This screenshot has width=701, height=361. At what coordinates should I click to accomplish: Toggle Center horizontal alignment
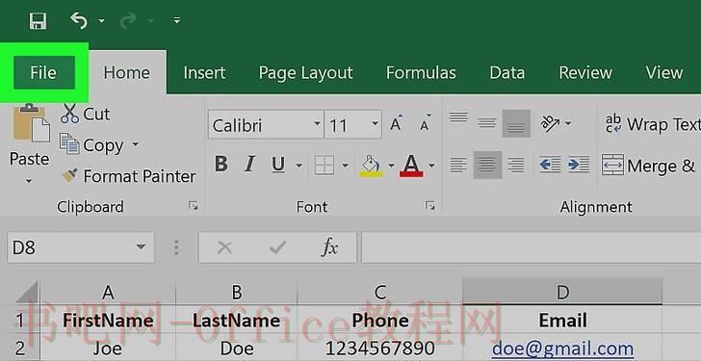pyautogui.click(x=487, y=165)
